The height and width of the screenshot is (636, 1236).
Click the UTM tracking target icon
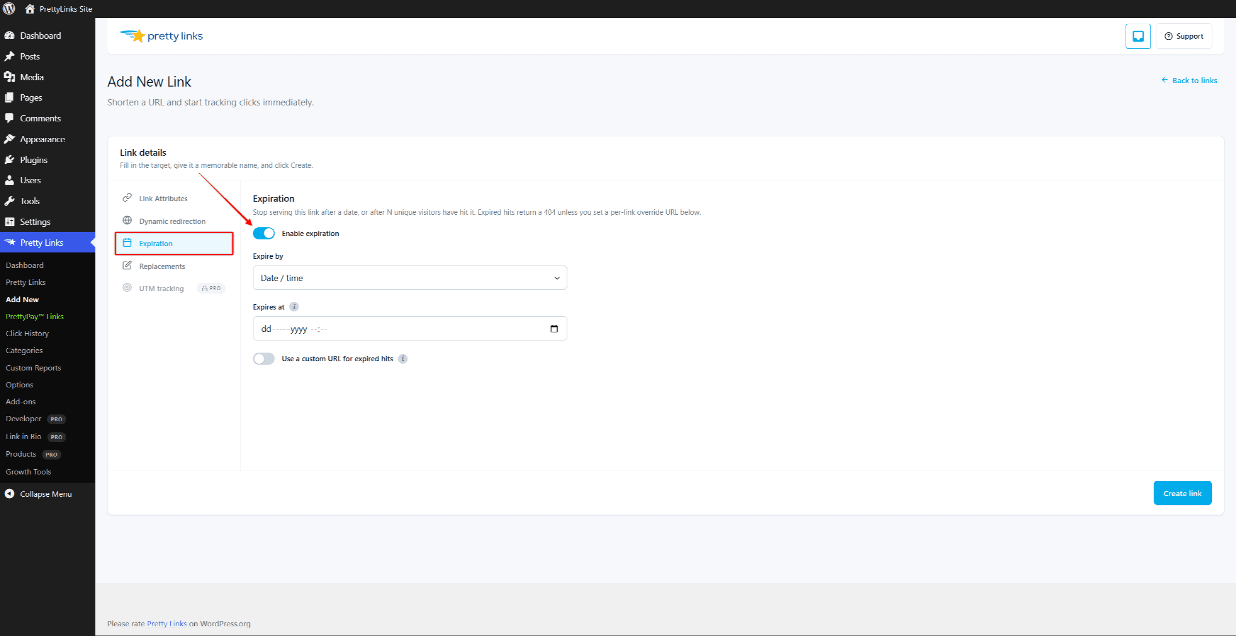tap(127, 288)
